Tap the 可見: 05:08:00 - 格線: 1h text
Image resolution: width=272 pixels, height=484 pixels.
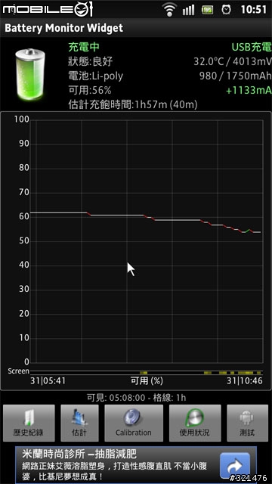pos(136,398)
